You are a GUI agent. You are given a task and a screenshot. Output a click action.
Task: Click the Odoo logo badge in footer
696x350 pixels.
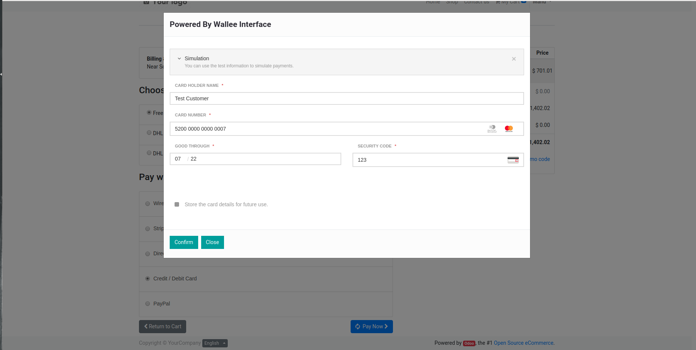(x=469, y=343)
